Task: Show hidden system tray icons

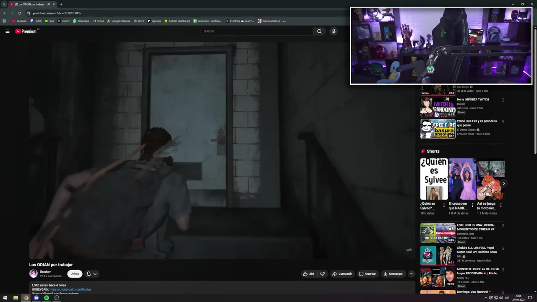Action: [486, 298]
